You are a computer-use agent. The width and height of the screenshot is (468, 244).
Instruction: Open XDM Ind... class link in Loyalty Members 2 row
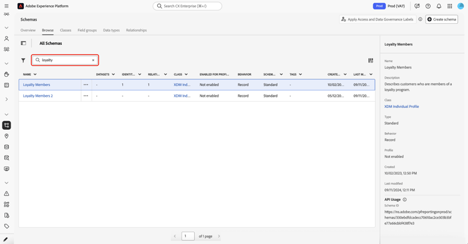click(182, 96)
